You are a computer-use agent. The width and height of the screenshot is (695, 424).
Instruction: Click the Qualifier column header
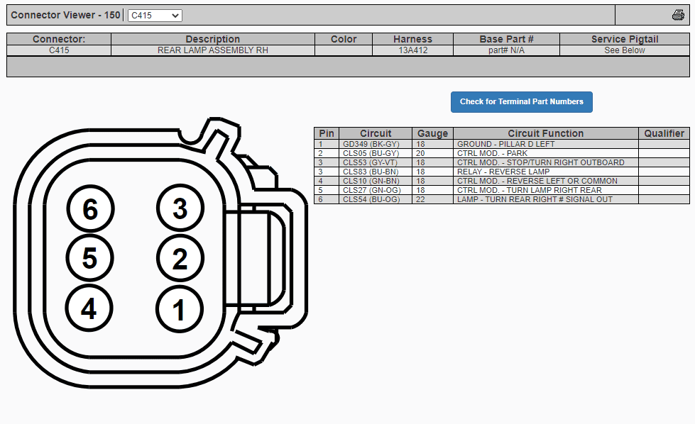point(664,133)
